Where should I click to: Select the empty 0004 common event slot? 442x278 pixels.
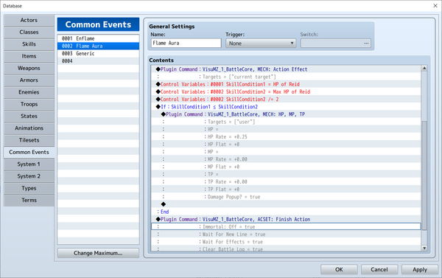coord(98,61)
